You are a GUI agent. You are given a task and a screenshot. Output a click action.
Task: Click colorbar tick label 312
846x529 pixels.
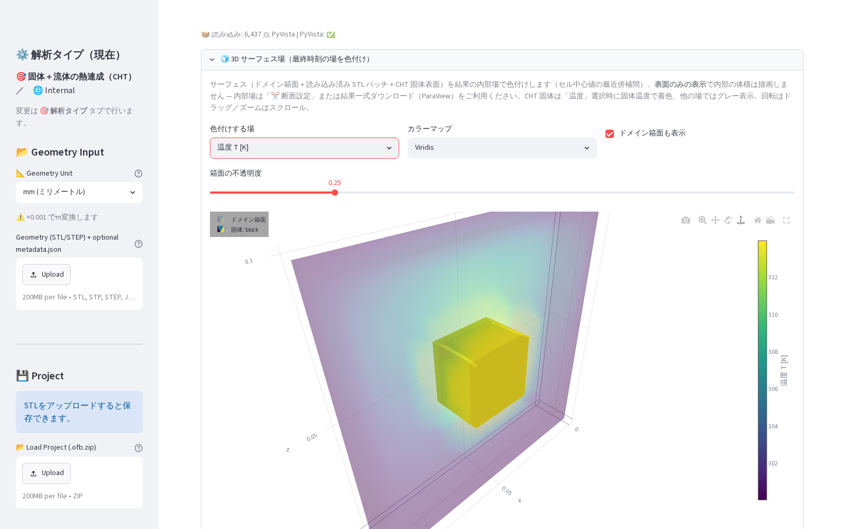tap(773, 277)
